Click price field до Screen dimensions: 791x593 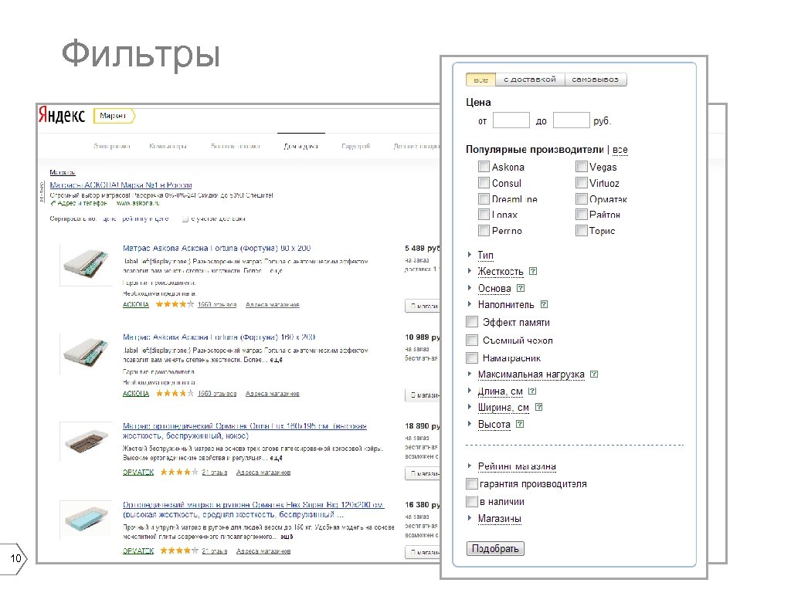(x=572, y=120)
